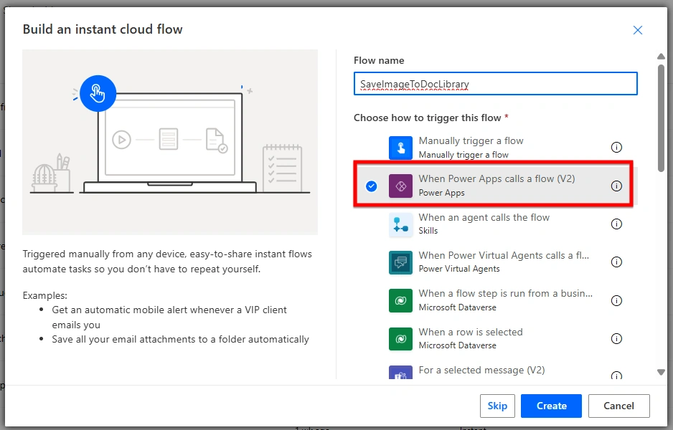Close the Build an instant cloud flow dialog
The height and width of the screenshot is (430, 673).
click(637, 30)
